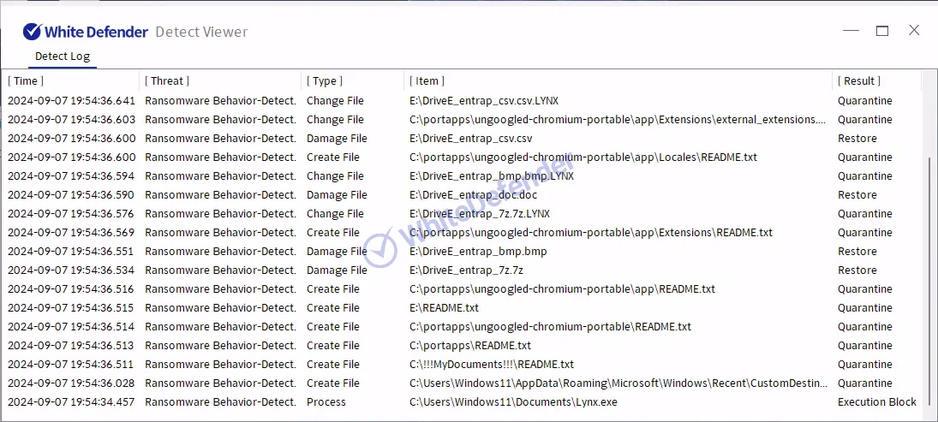Click the Item column header
Image resolution: width=938 pixels, height=422 pixels.
tap(427, 81)
